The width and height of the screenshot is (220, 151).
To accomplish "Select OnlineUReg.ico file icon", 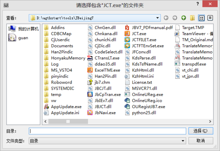I will (127, 101).
